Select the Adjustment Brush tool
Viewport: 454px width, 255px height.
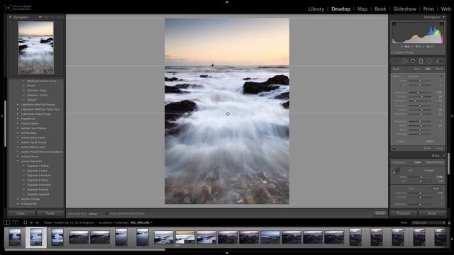coord(440,61)
